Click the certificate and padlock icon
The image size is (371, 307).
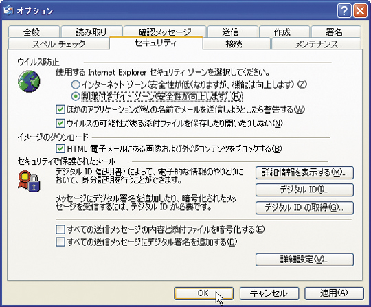pyautogui.click(x=29, y=181)
